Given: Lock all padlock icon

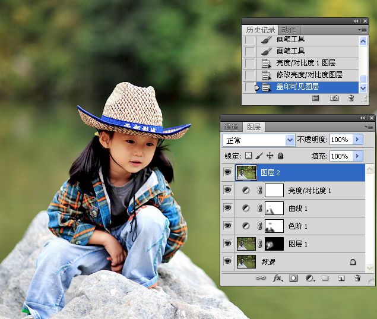Looking at the screenshot, I should (x=280, y=156).
